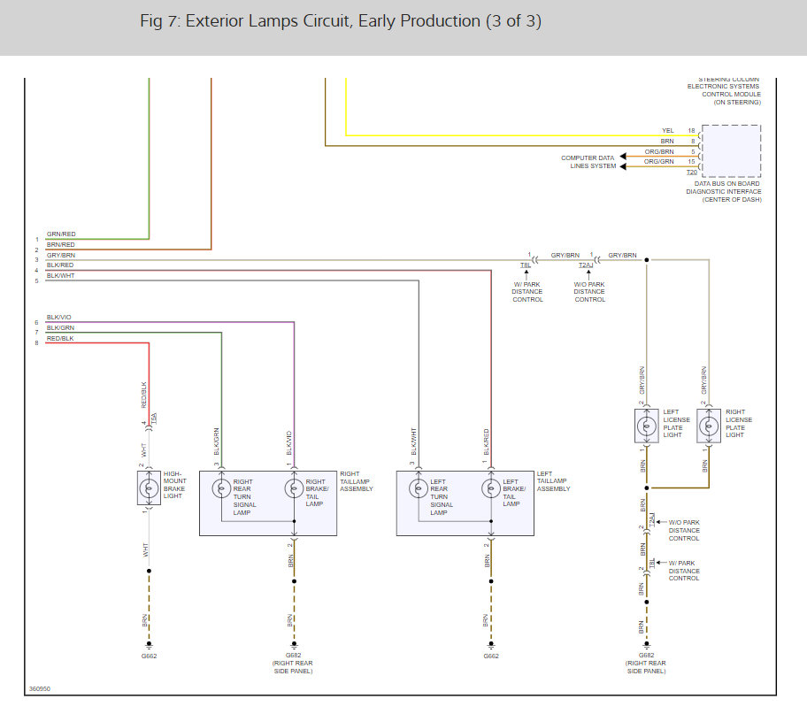The height and width of the screenshot is (714, 807).
Task: Click the horizontal 'BLK/RED' wire 4 label
Action: 60,265
